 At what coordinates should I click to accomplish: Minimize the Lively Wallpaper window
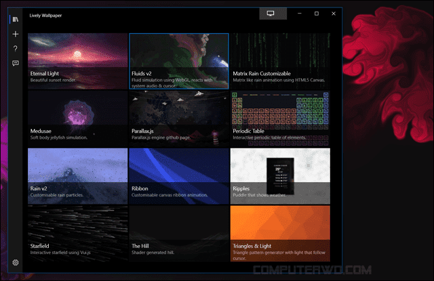point(300,14)
